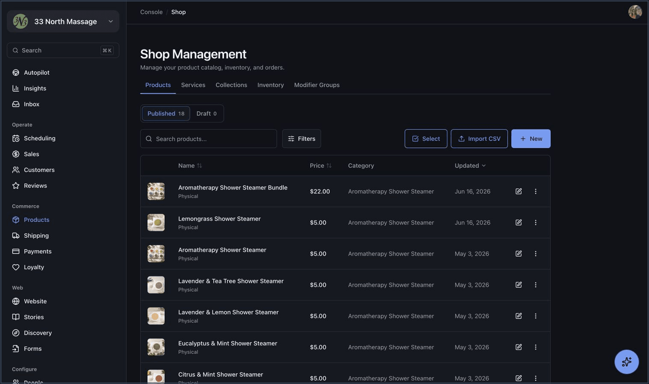The width and height of the screenshot is (649, 384).
Task: Show Published products
Action: [166, 114]
